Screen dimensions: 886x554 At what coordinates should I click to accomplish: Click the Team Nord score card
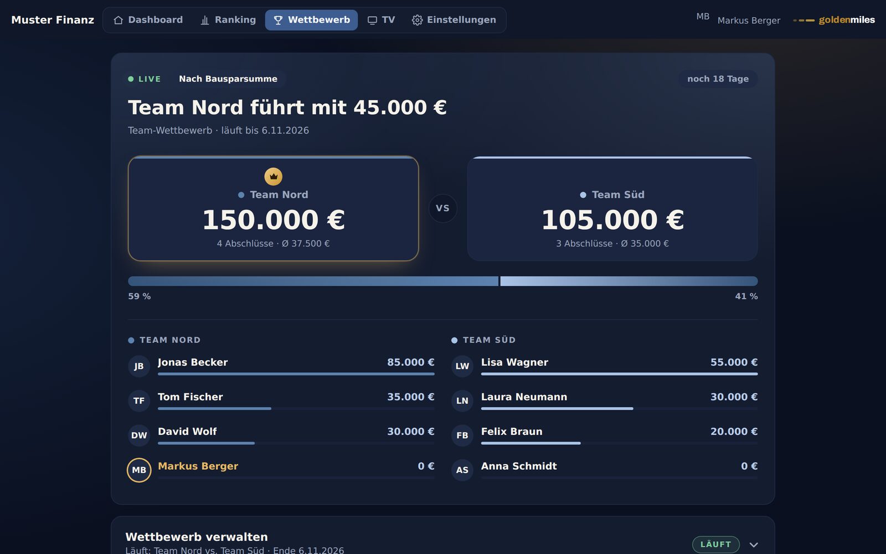click(x=274, y=208)
